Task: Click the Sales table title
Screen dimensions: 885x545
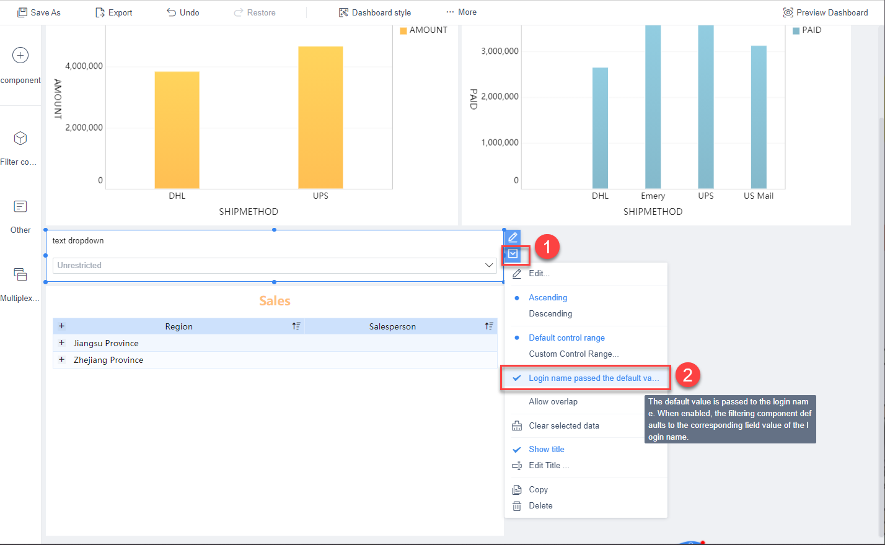Action: (x=275, y=301)
